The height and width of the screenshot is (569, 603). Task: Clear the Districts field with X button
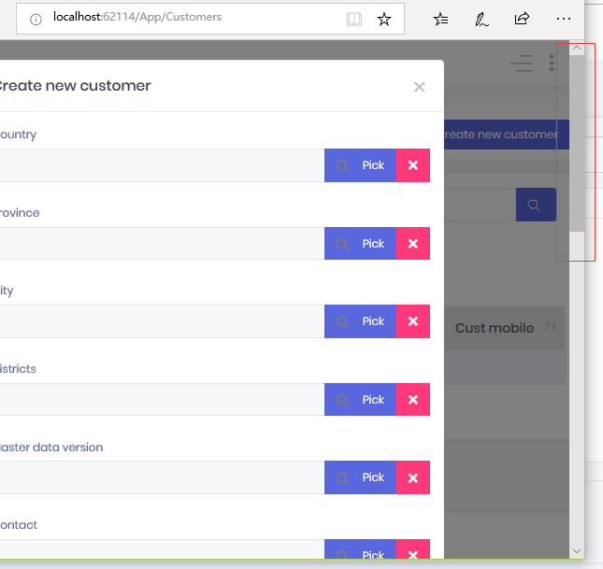click(x=413, y=400)
